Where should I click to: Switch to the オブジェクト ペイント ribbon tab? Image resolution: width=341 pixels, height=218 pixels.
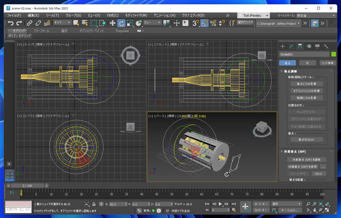[92, 31]
